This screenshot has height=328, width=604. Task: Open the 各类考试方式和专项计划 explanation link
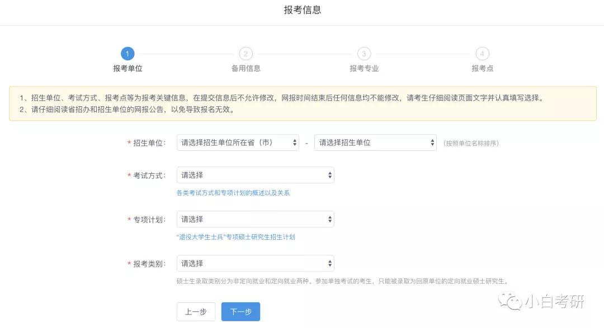coord(235,192)
